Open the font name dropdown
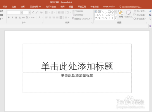Image resolution: width=152 pixels, height=112 pixels. point(21,13)
